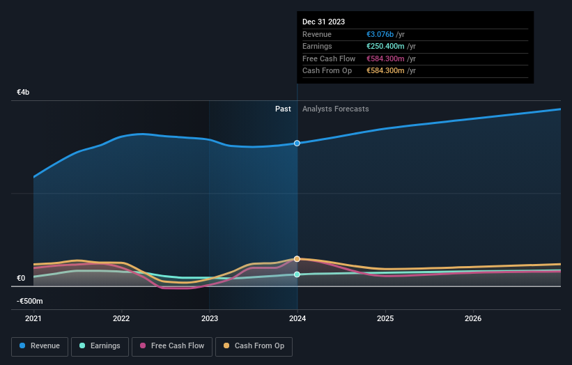Click the 2021 x-axis label

pos(33,319)
